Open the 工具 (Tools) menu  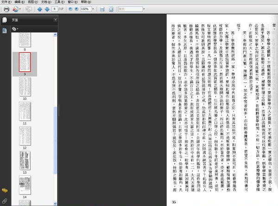click(x=59, y=2)
